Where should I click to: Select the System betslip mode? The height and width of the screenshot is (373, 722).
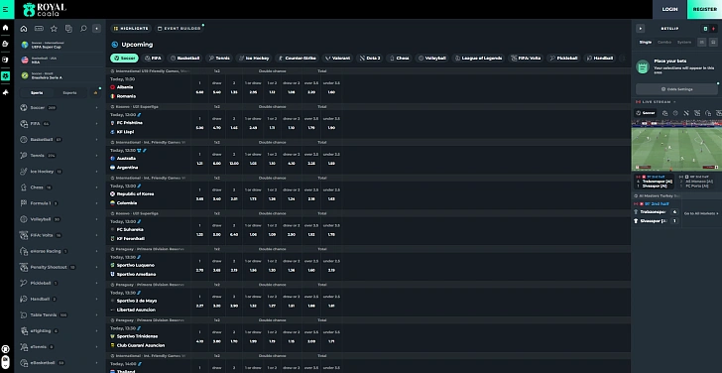tap(684, 42)
